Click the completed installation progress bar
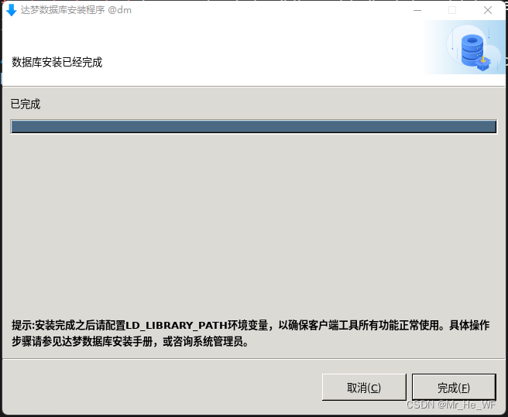508x417 pixels. (254, 127)
